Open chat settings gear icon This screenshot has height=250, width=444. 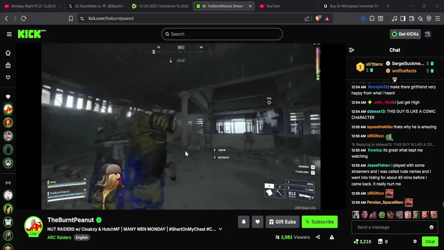(415, 242)
